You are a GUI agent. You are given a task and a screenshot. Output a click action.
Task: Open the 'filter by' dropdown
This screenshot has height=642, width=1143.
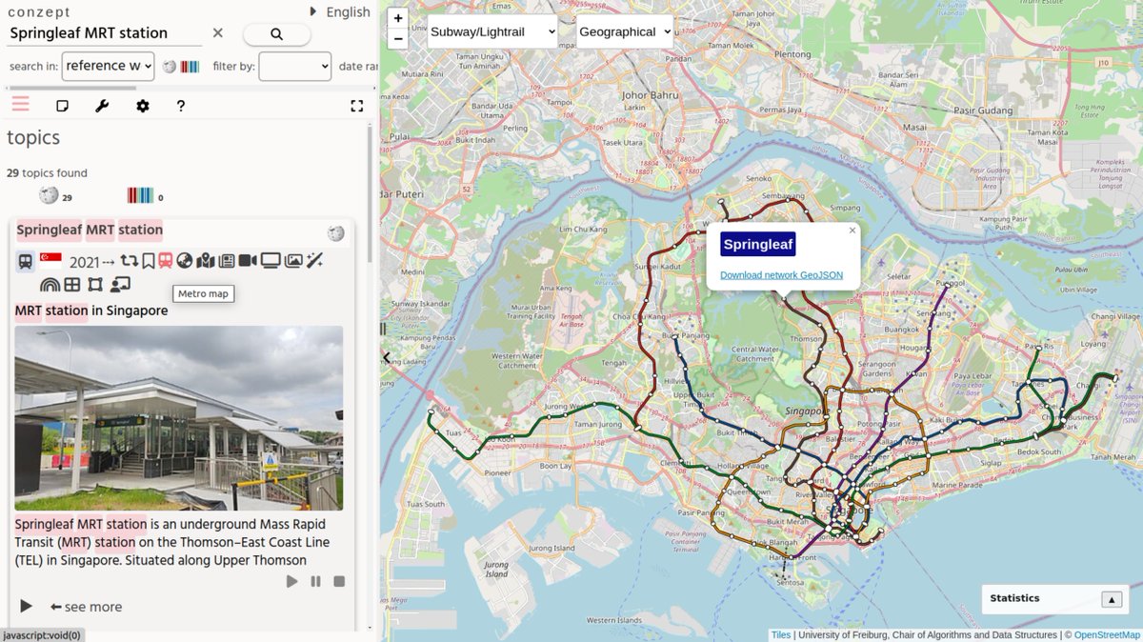(x=295, y=66)
